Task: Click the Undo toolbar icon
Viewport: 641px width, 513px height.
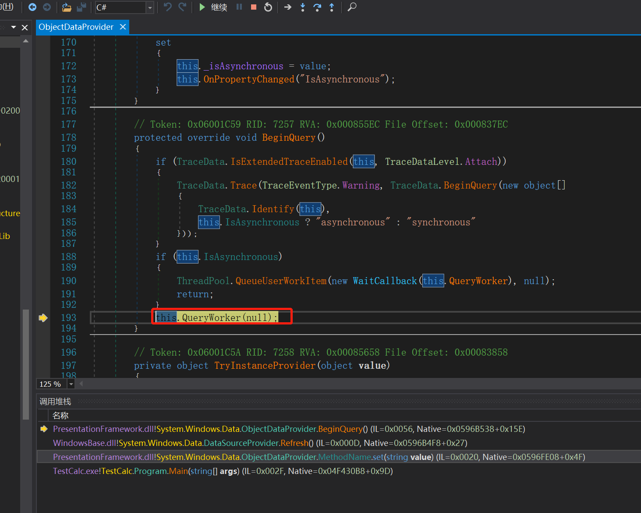Action: pyautogui.click(x=167, y=7)
